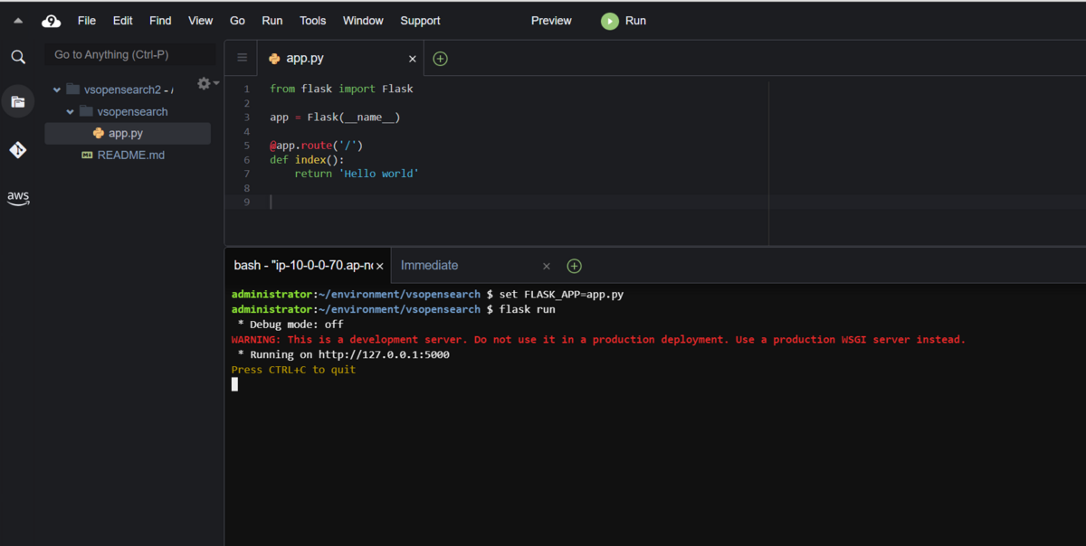Open the Source Control git icon
1086x546 pixels.
18,150
